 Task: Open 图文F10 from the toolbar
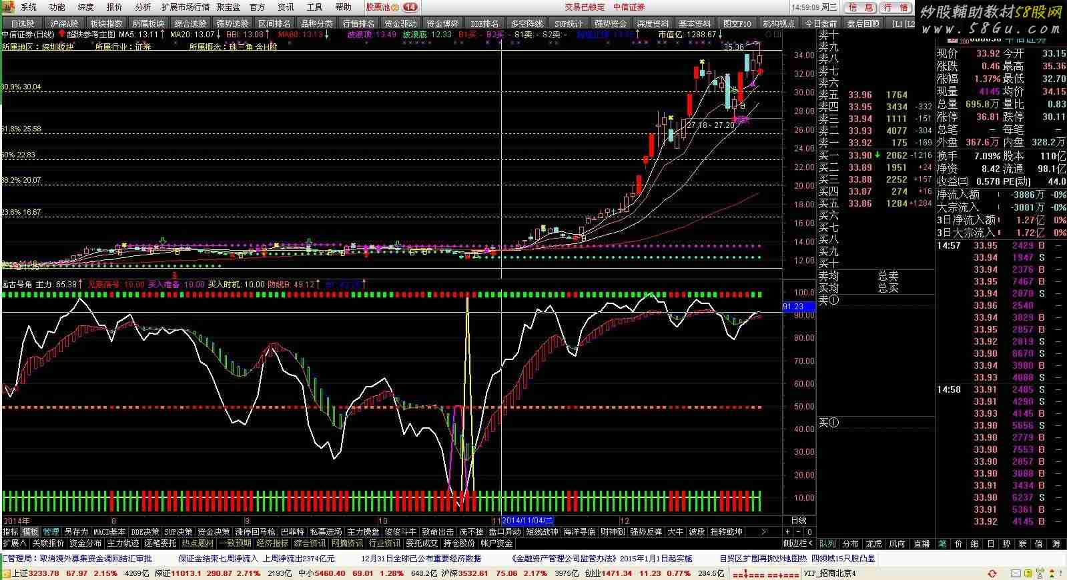tap(737, 23)
